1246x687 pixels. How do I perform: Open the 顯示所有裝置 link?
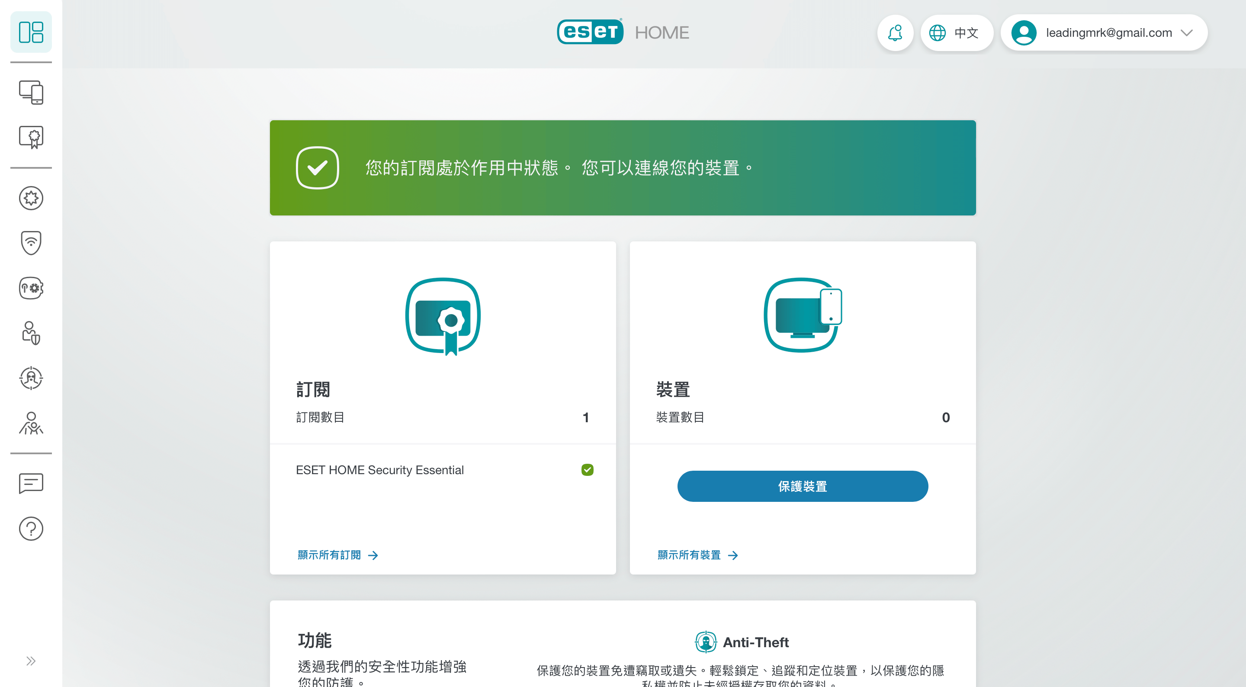697,555
